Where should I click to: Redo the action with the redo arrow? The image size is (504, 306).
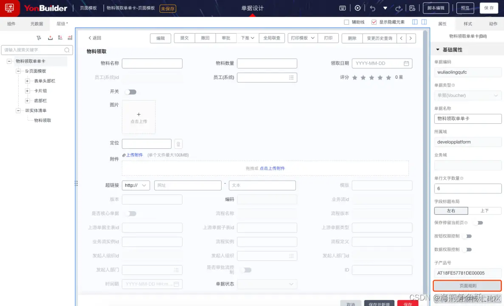pos(398,8)
